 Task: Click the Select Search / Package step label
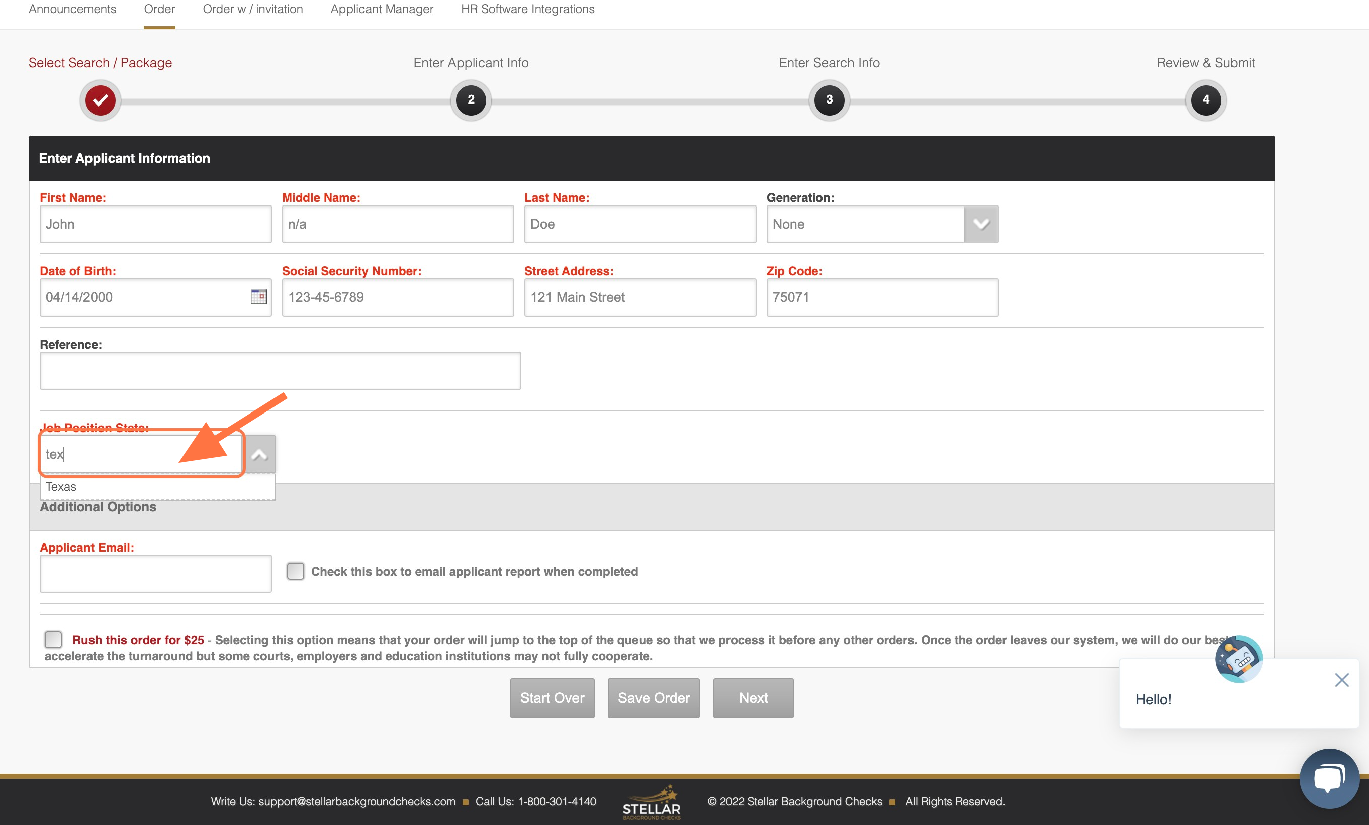[100, 63]
